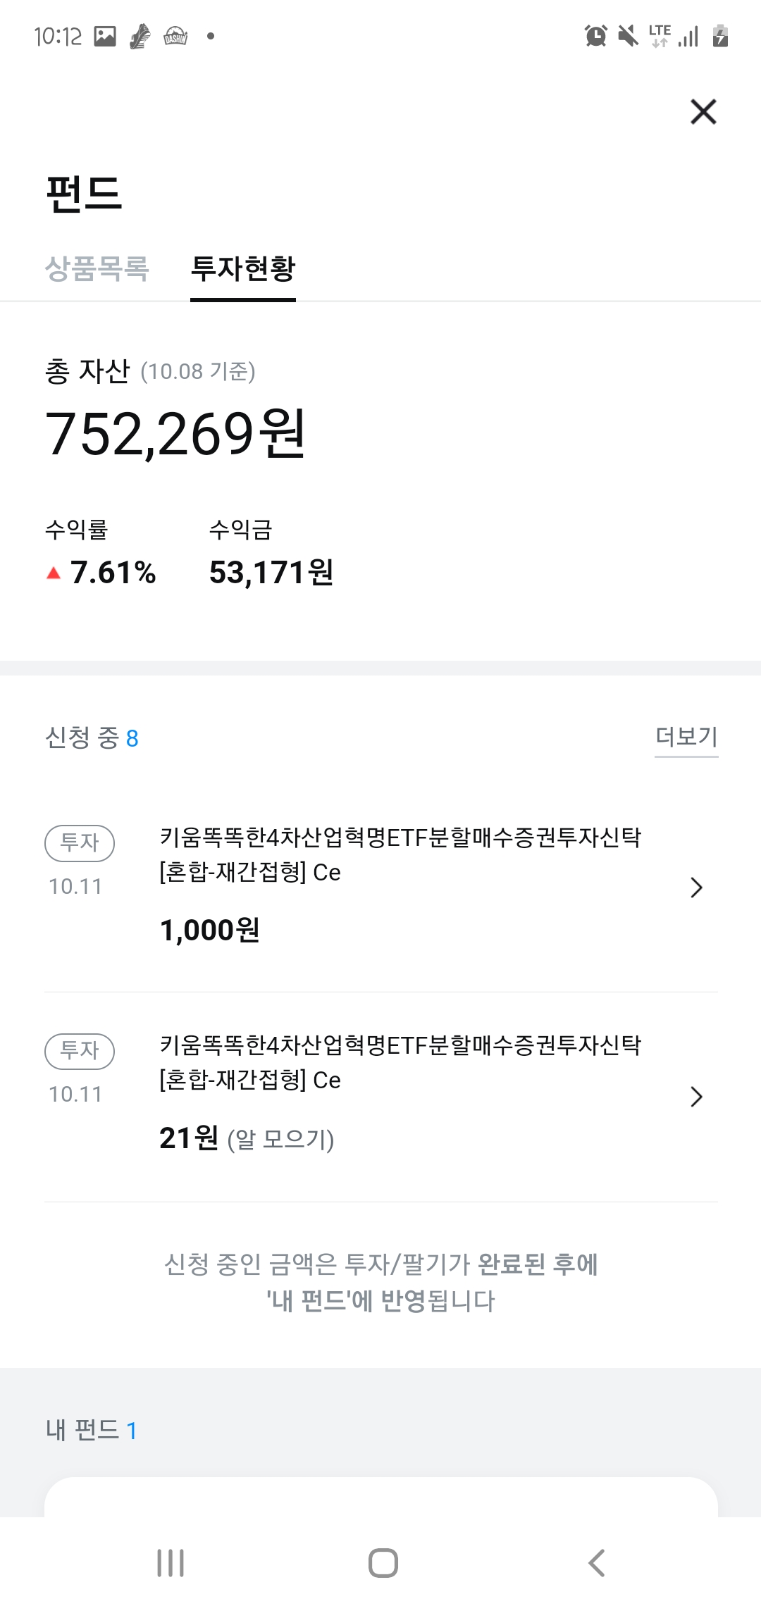The width and height of the screenshot is (761, 1606).
Task: Tap the 신청 중 8 section header
Action: [92, 738]
